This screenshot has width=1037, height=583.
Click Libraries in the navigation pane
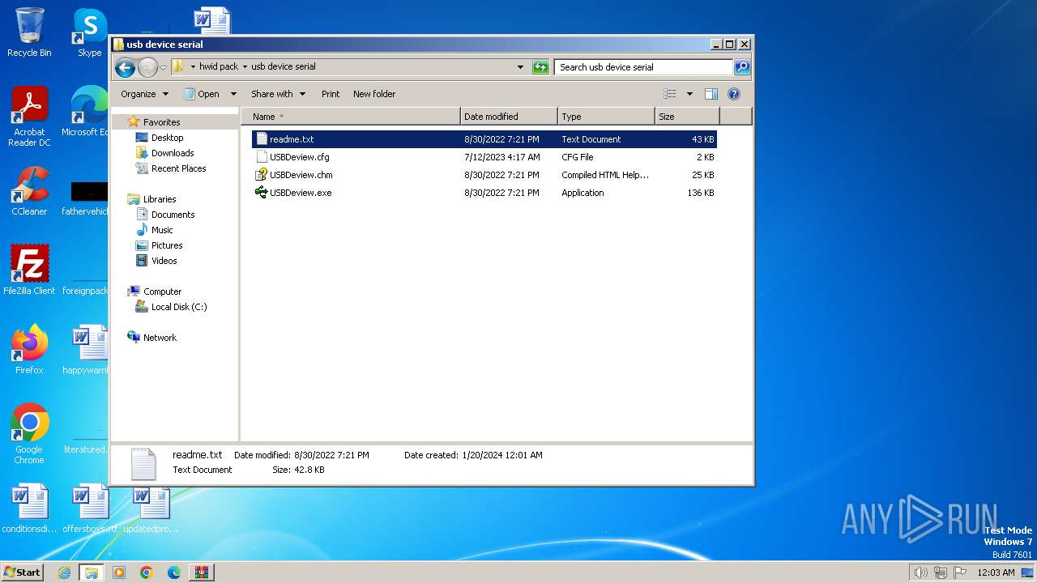pos(160,199)
